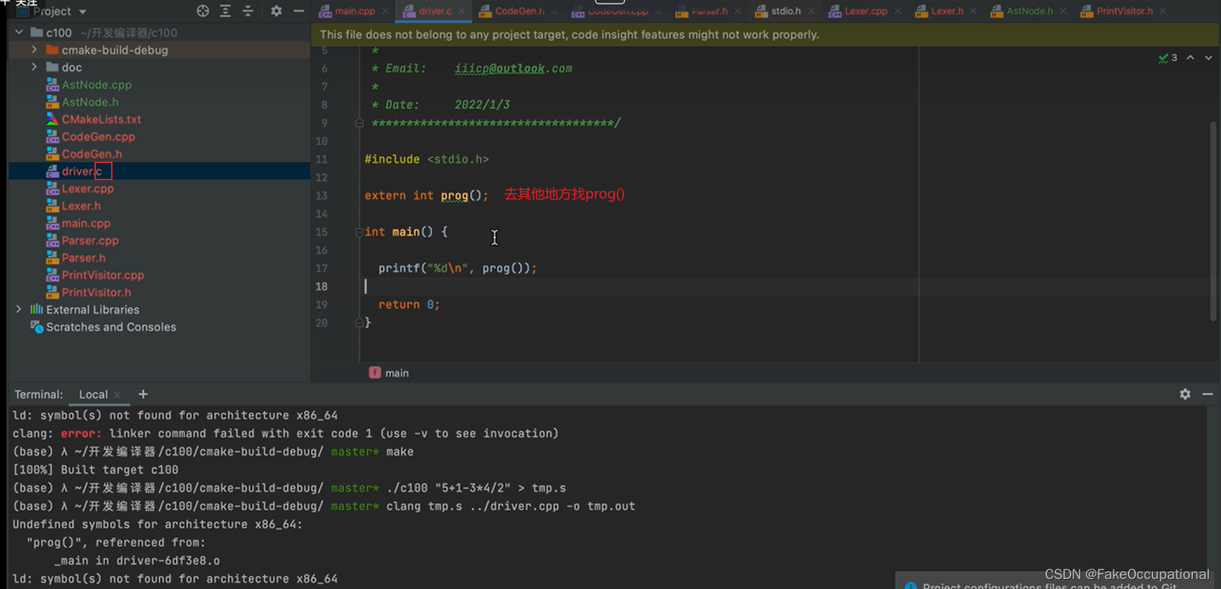This screenshot has width=1221, height=589.
Task: Open Project panel settings gear
Action: (x=276, y=11)
